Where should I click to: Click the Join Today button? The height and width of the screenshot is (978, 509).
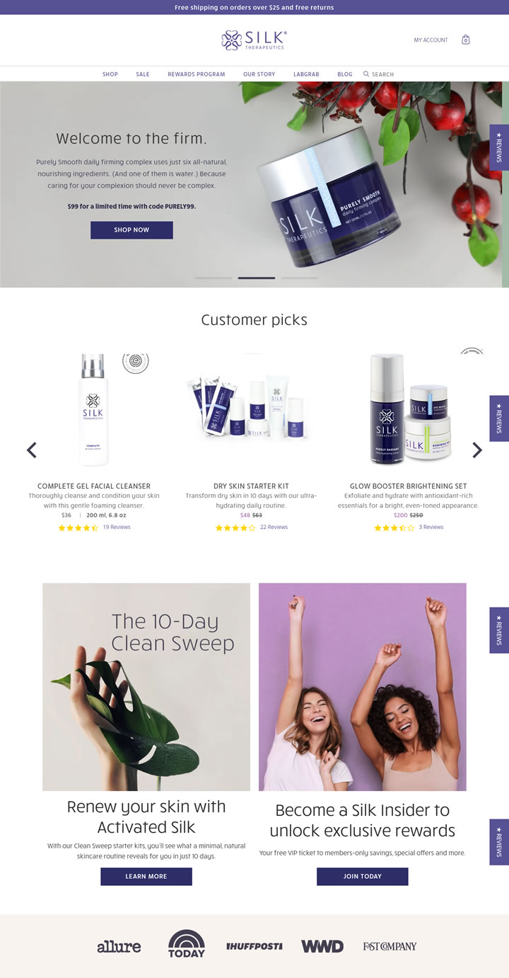pos(363,876)
